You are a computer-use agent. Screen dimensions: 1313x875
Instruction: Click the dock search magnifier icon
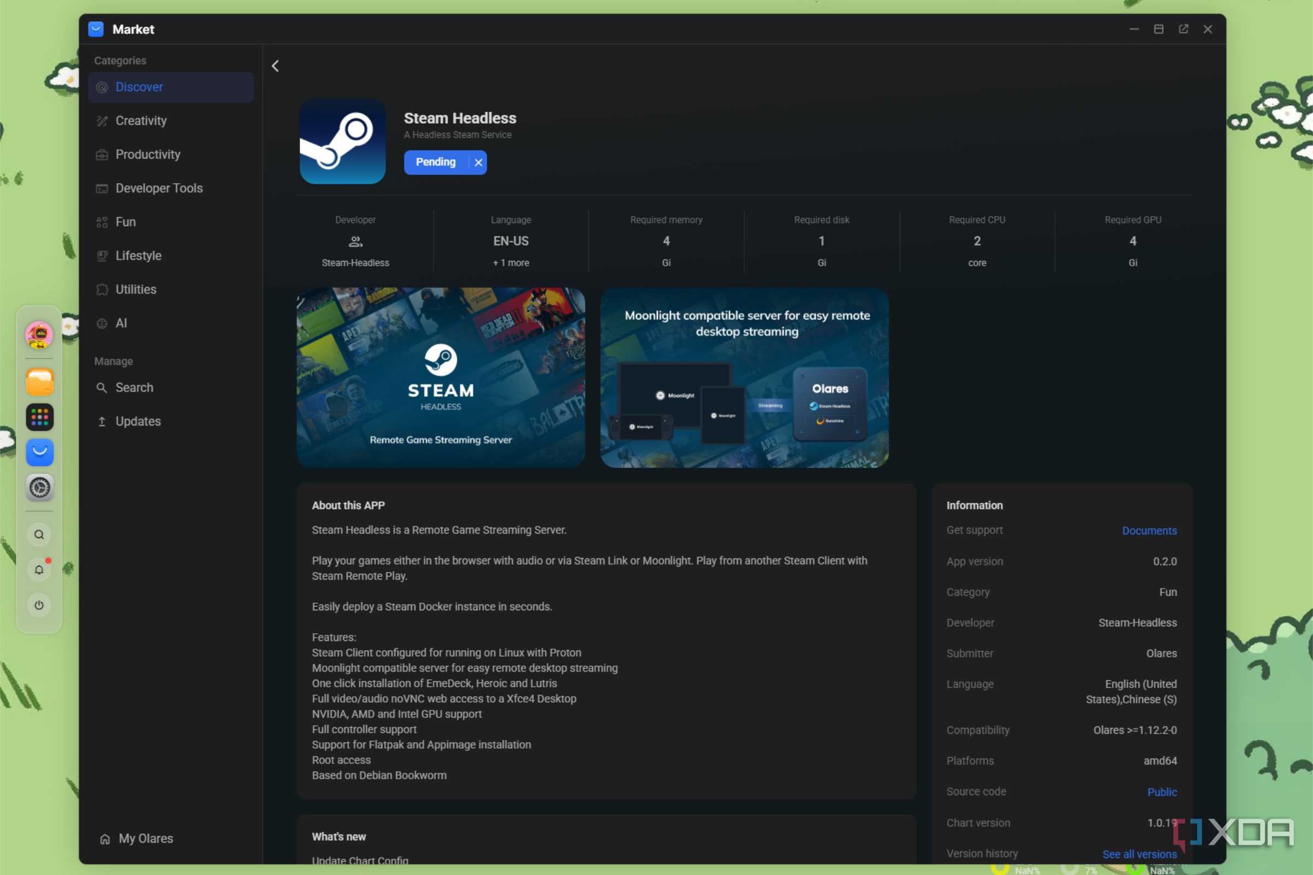[x=39, y=535]
